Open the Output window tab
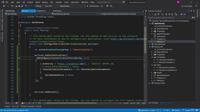 [x=7, y=106]
